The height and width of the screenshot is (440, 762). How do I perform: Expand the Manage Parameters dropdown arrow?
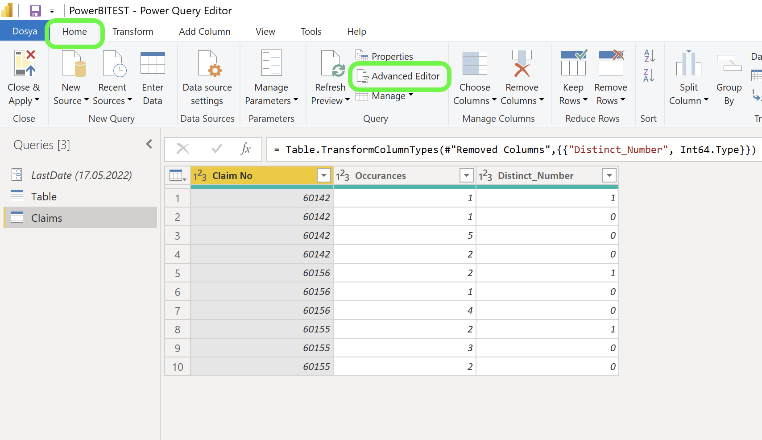coord(295,100)
